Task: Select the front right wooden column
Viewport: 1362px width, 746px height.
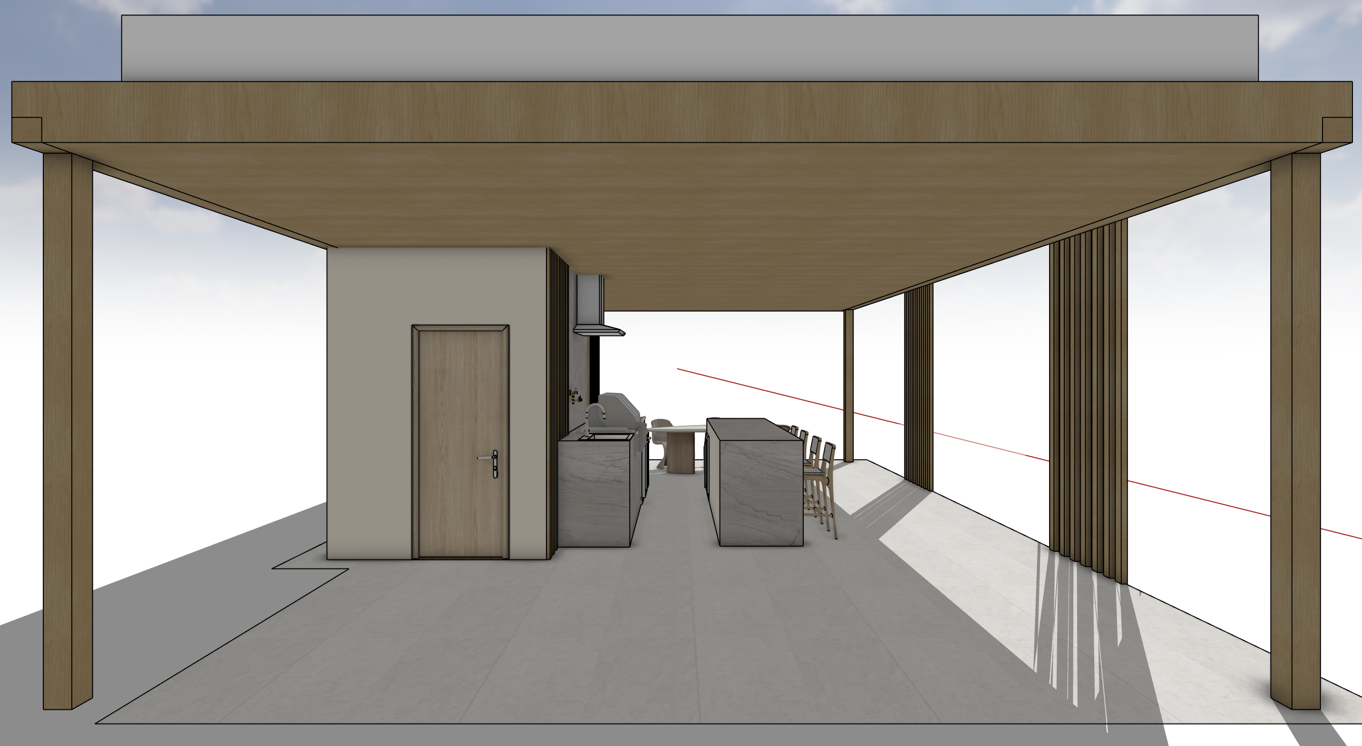Action: pyautogui.click(x=1295, y=431)
